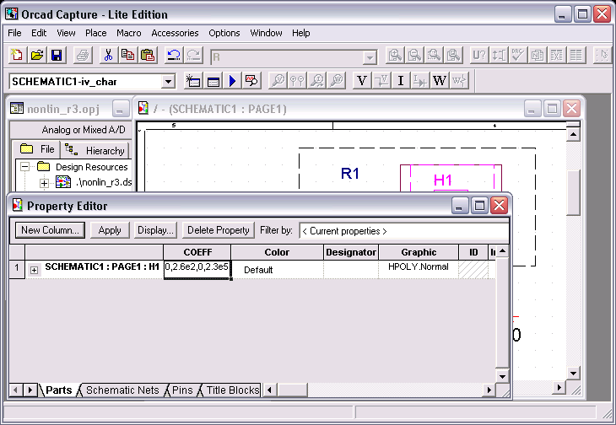Click New Column... button

pos(50,230)
